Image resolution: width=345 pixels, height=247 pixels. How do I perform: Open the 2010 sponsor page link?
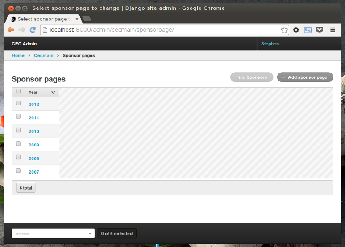tap(34, 132)
